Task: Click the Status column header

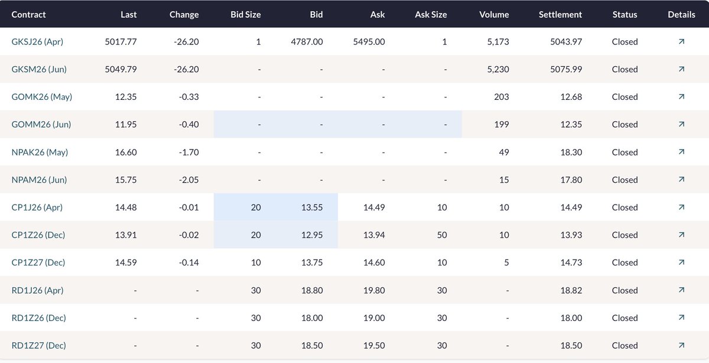Action: (625, 14)
